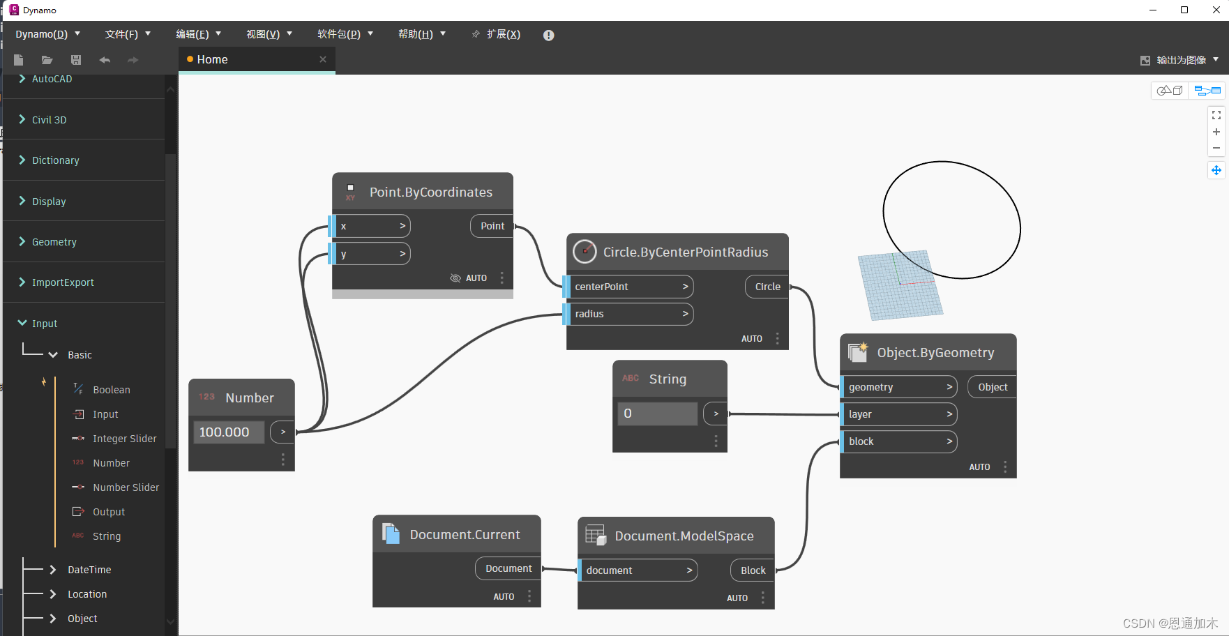The image size is (1229, 636).
Task: Select String node in library list
Action: [x=107, y=536]
